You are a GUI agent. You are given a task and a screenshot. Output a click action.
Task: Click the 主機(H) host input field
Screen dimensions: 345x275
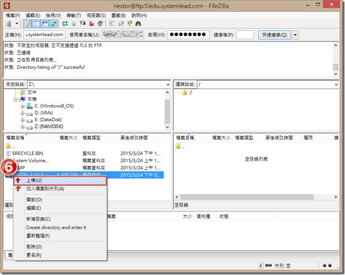pos(44,35)
